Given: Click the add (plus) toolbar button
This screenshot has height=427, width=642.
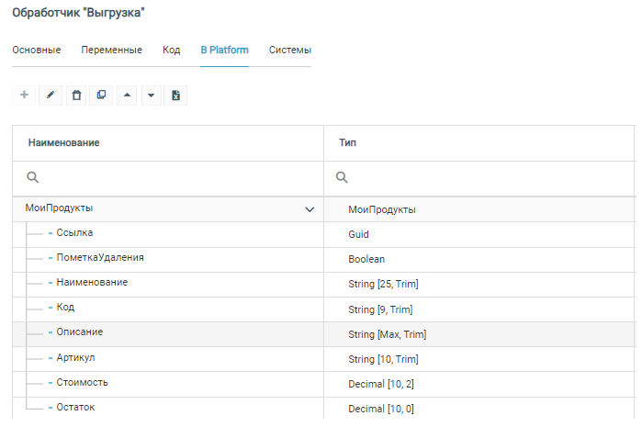Looking at the screenshot, I should (24, 95).
